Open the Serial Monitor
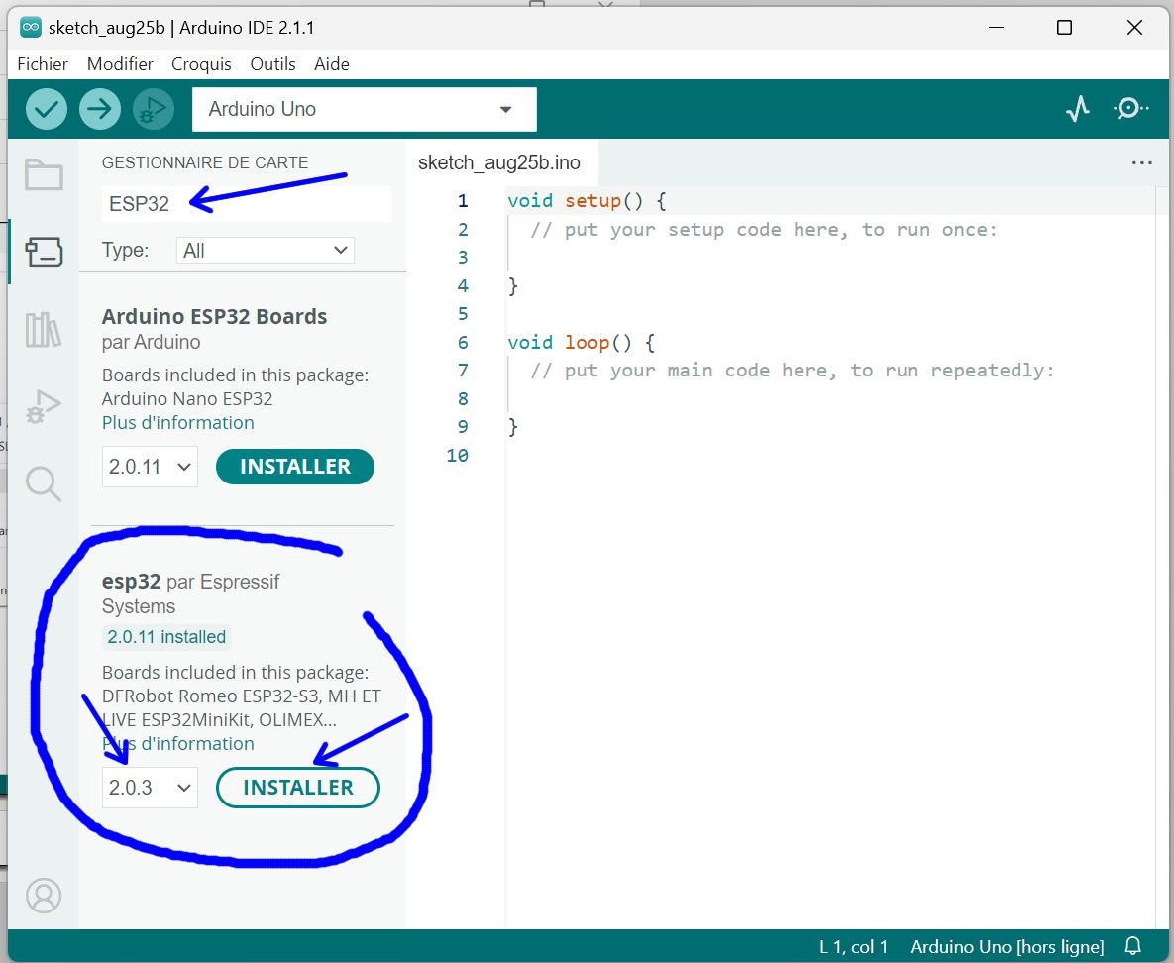Screen dimensions: 1174x963 1129,109
